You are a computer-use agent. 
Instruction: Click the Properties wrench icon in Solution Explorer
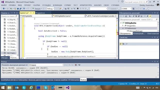click(x=147, y=16)
